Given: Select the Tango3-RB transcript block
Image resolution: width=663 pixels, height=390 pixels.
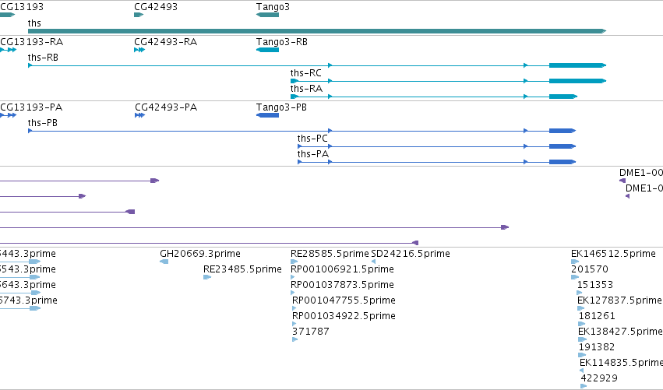Looking at the screenshot, I should tap(267, 50).
